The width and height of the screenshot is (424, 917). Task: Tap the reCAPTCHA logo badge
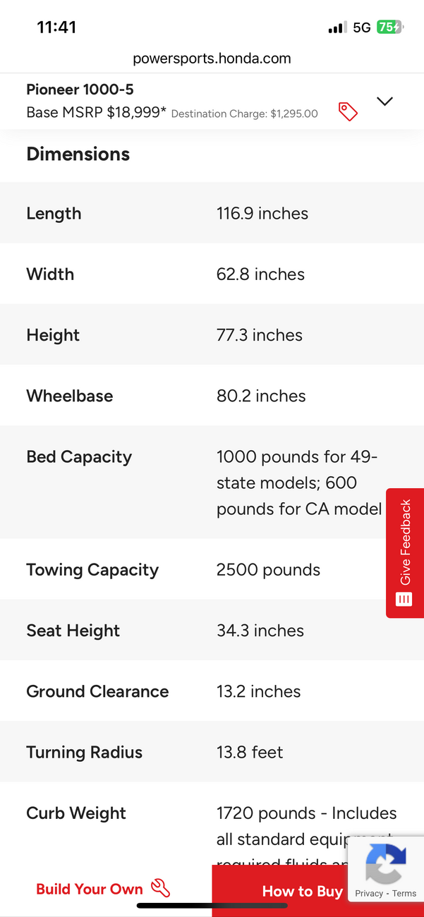click(386, 863)
